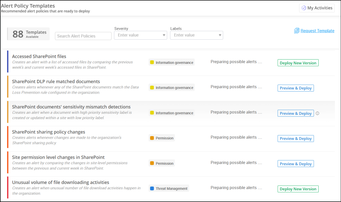Click the orange icon on Site permission level row
341x202 pixels.
tap(152, 163)
